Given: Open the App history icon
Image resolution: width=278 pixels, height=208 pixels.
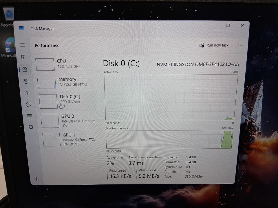Looking at the screenshot, I should (x=26, y=81).
